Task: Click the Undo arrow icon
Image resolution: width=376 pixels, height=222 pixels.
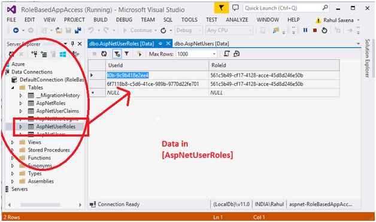Action: point(90,31)
